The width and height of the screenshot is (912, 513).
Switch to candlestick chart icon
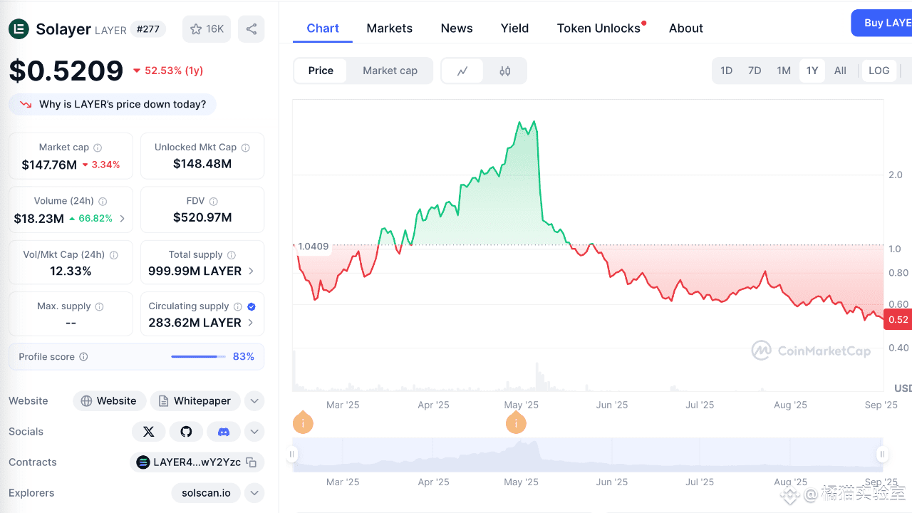coord(505,71)
